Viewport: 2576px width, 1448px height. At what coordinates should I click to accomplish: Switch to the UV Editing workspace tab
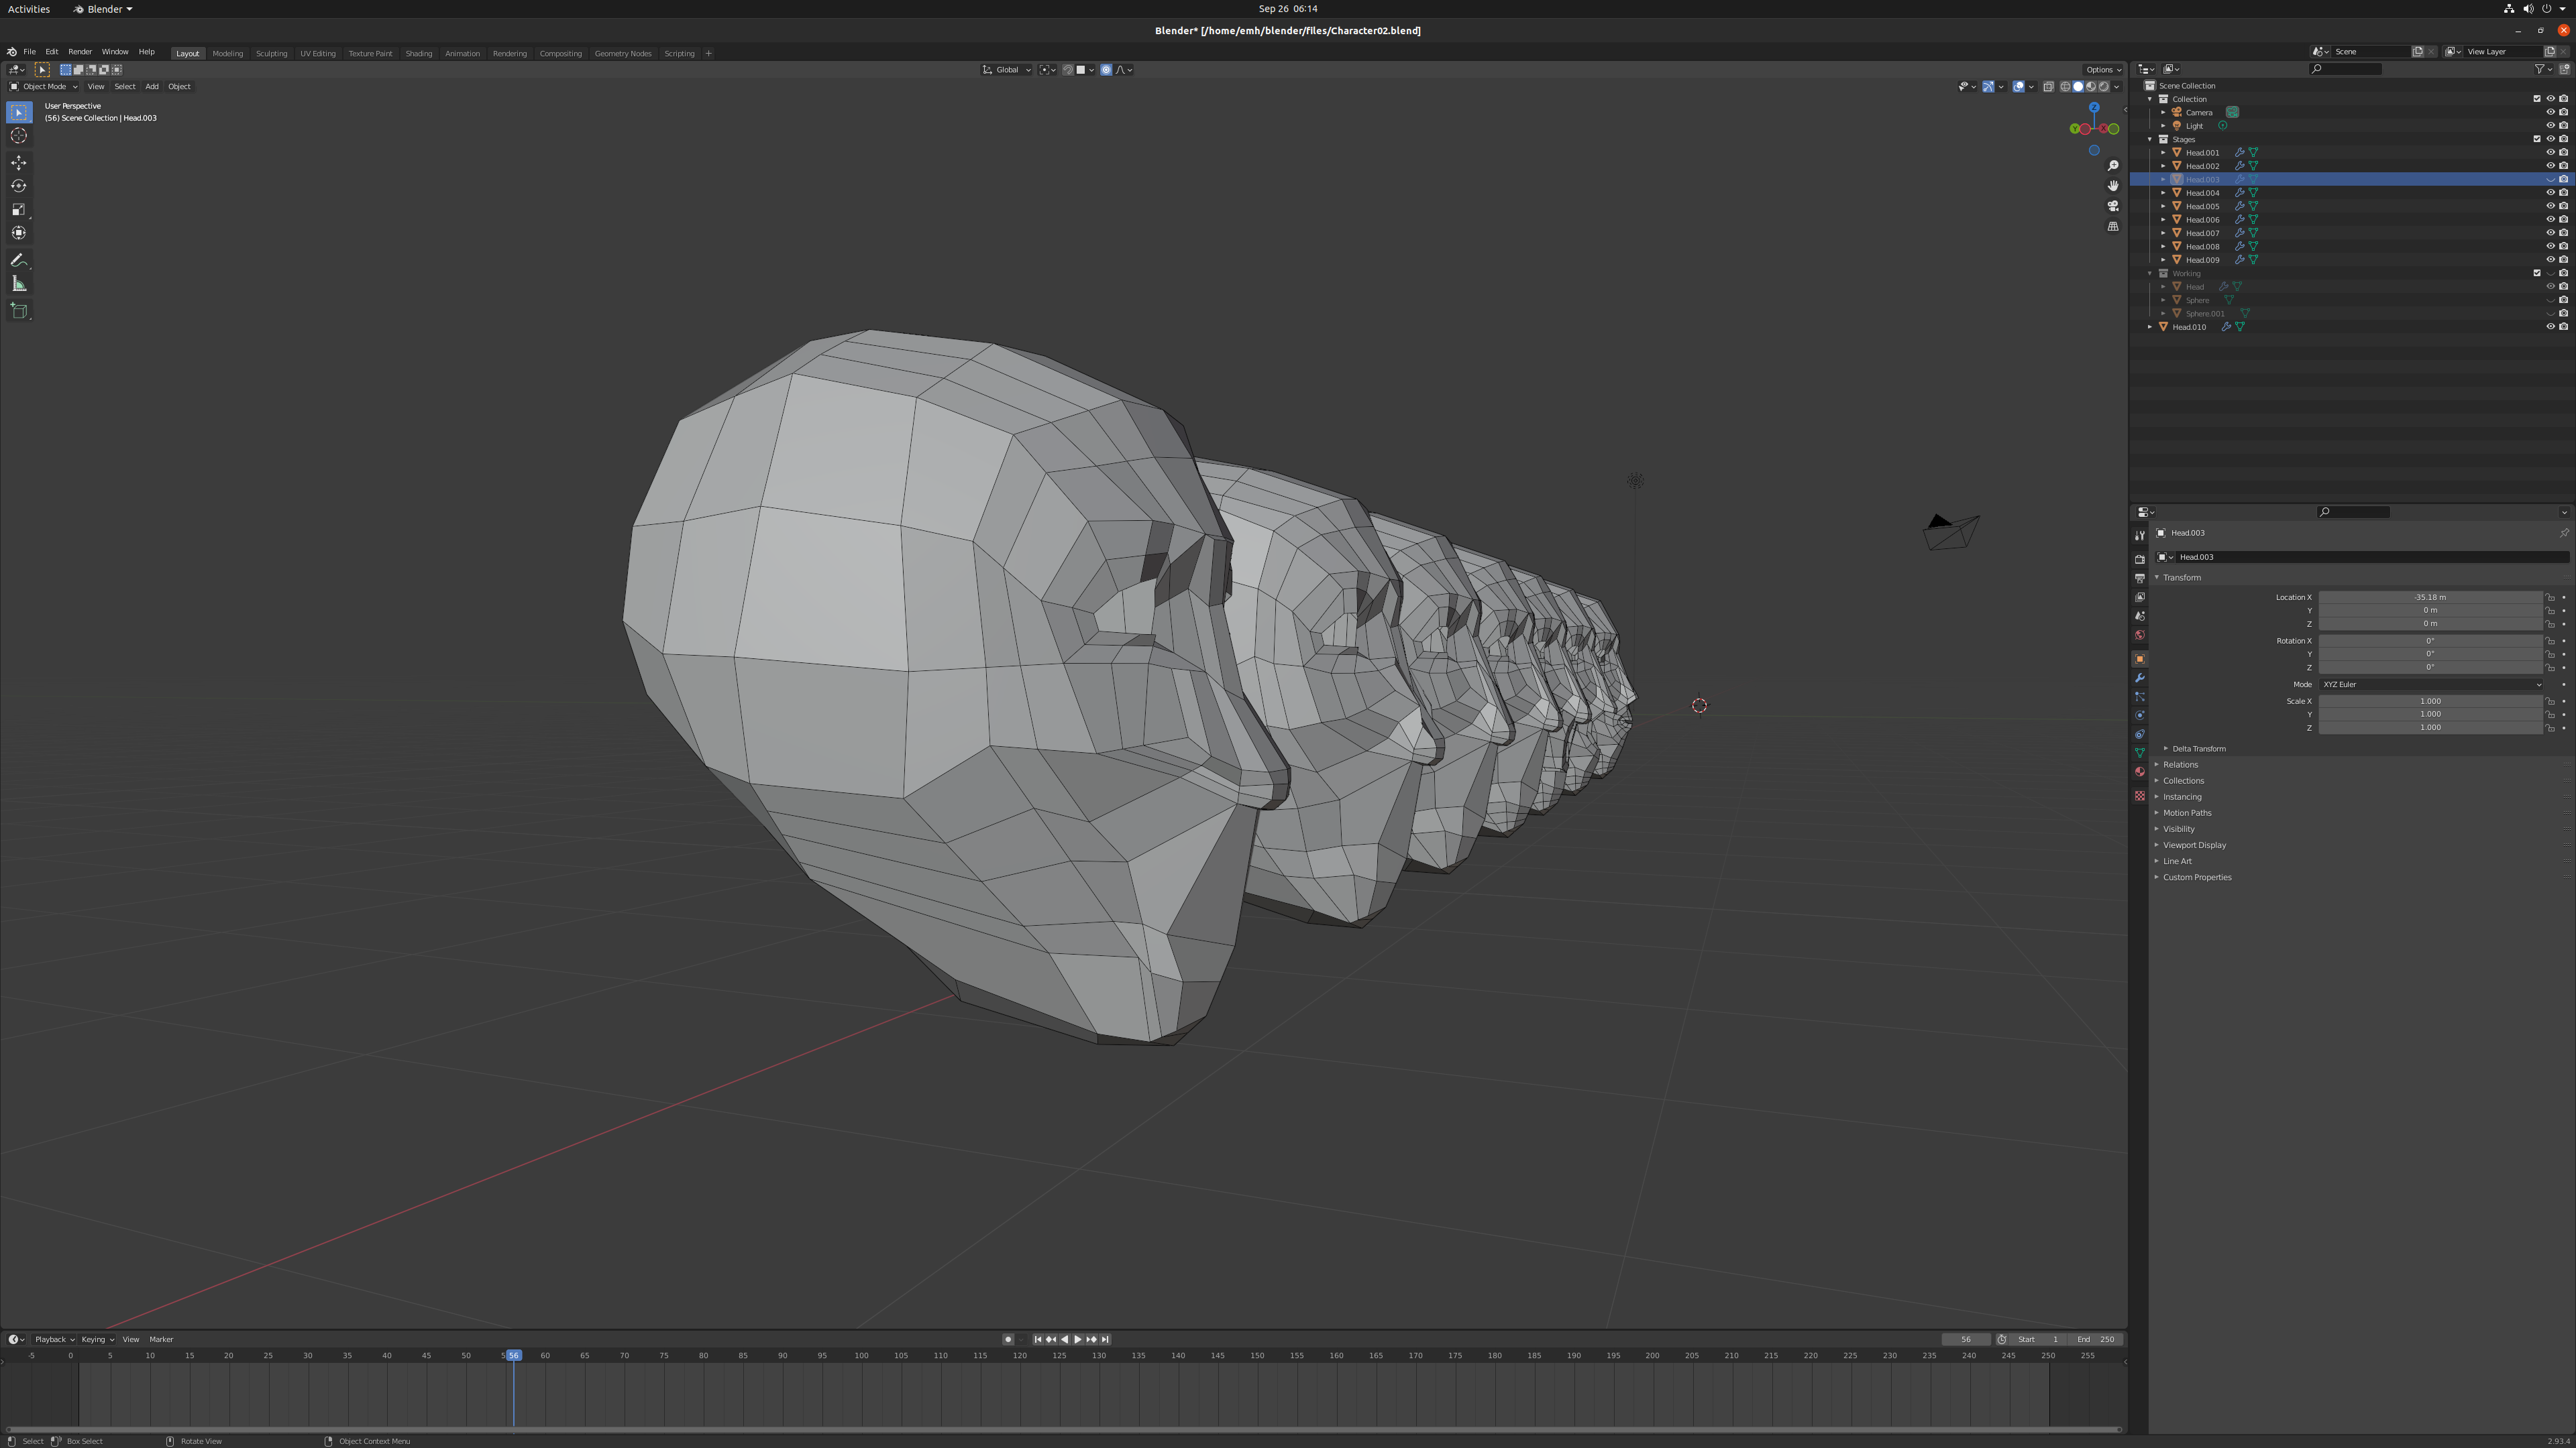point(318,53)
